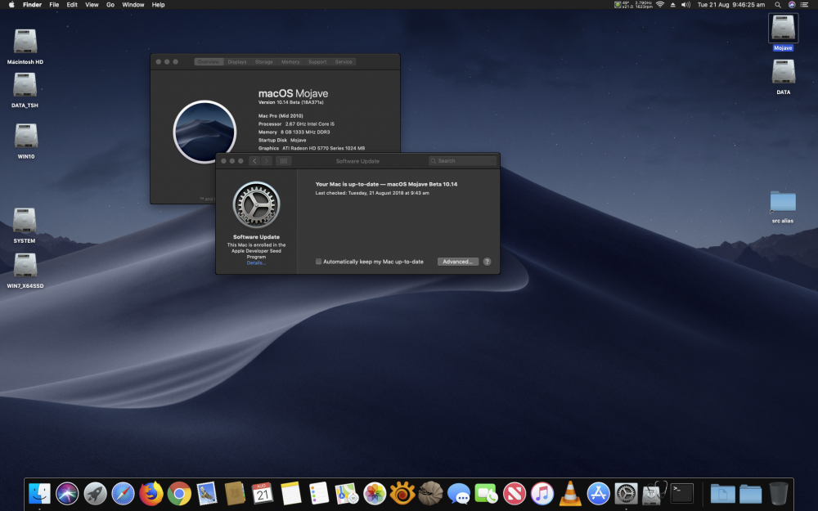Open Spotlight search in menu bar
Viewport: 818px width, 511px height.
778,5
